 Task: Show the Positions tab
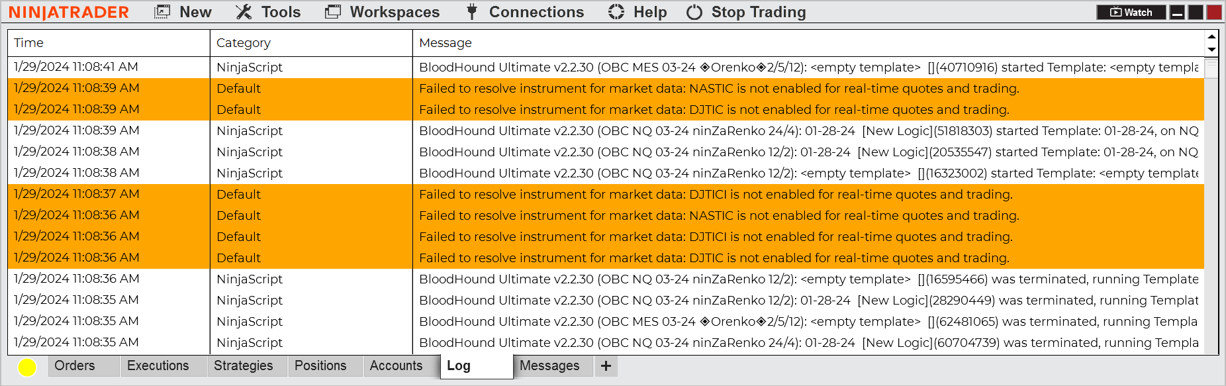320,365
